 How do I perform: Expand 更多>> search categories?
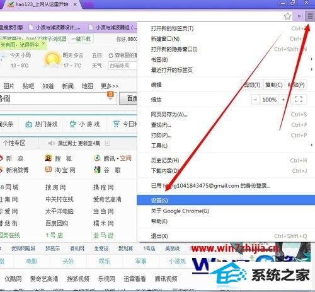click(x=110, y=86)
